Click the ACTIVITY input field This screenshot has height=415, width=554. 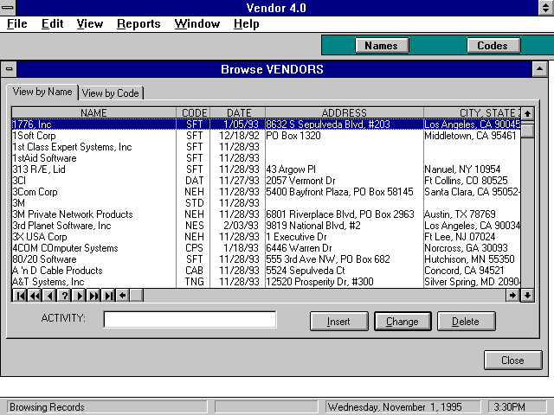coord(190,321)
